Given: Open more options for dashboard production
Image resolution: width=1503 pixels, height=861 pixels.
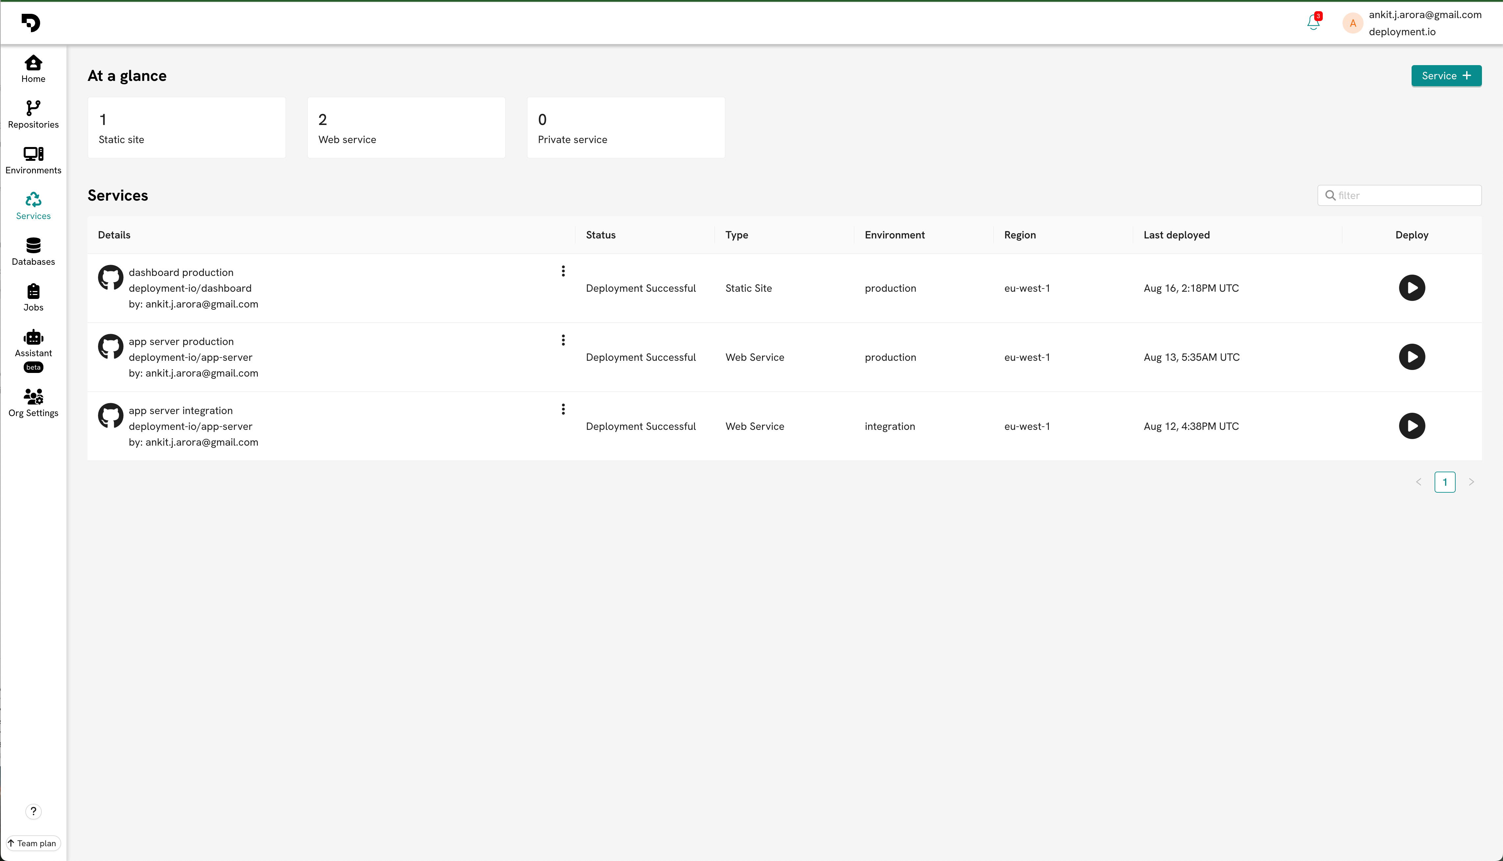Looking at the screenshot, I should pyautogui.click(x=563, y=271).
